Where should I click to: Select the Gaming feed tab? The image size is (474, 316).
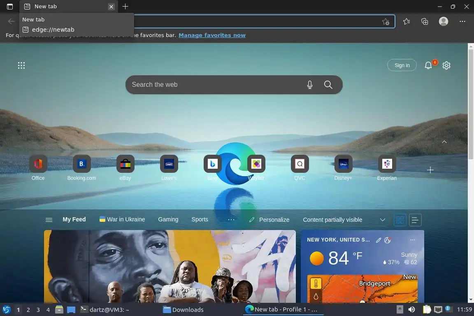point(168,220)
